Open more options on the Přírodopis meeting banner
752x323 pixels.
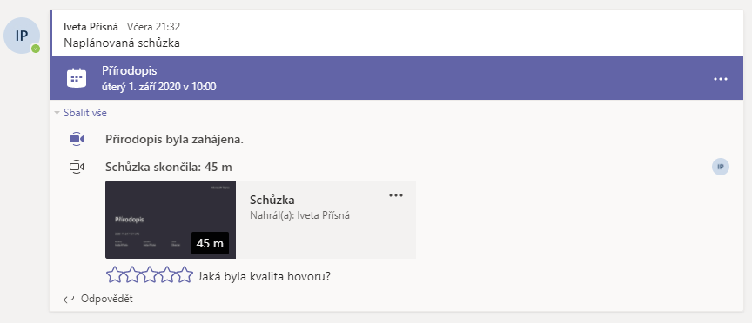click(721, 79)
